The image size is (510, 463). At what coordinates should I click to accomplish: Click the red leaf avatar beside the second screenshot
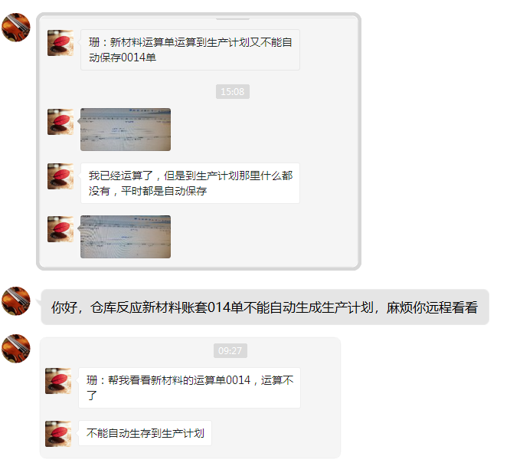click(60, 229)
